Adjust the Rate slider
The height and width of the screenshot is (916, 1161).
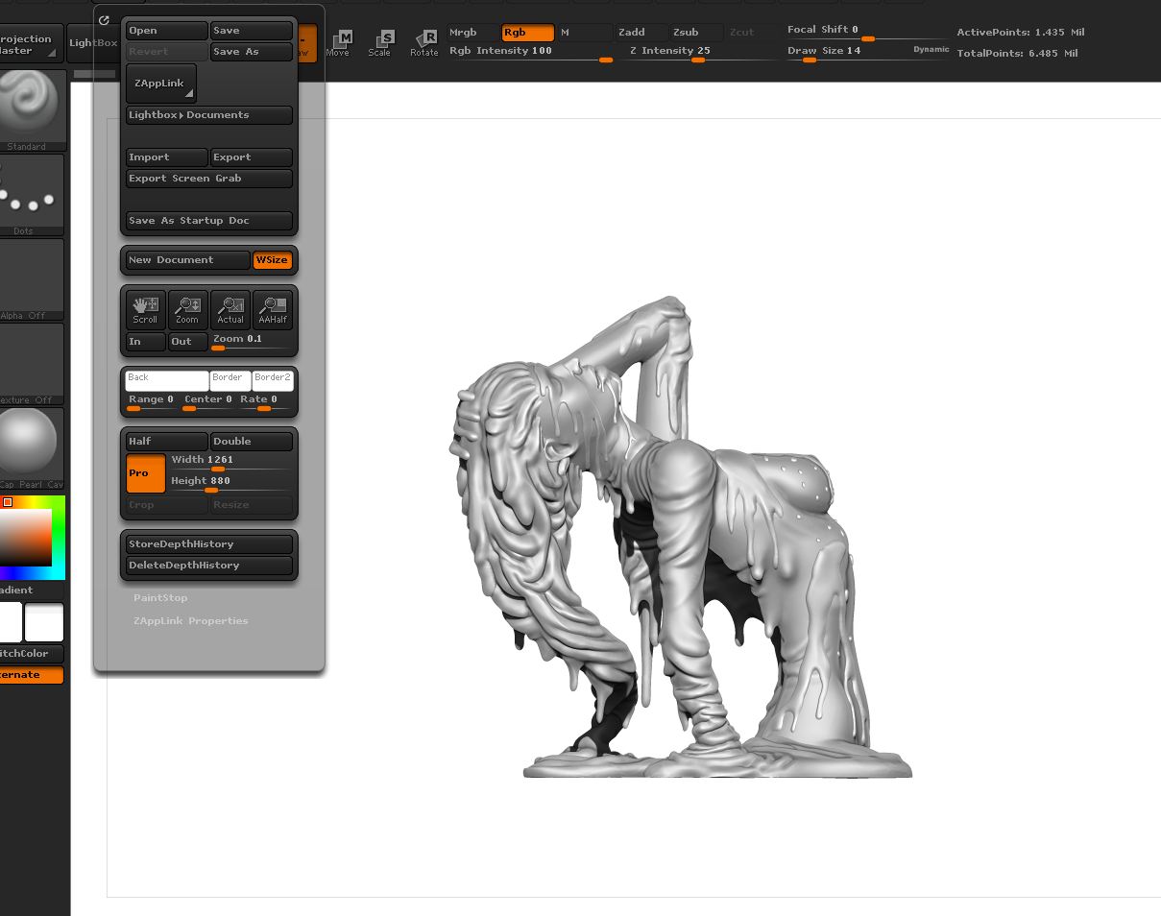click(x=264, y=402)
